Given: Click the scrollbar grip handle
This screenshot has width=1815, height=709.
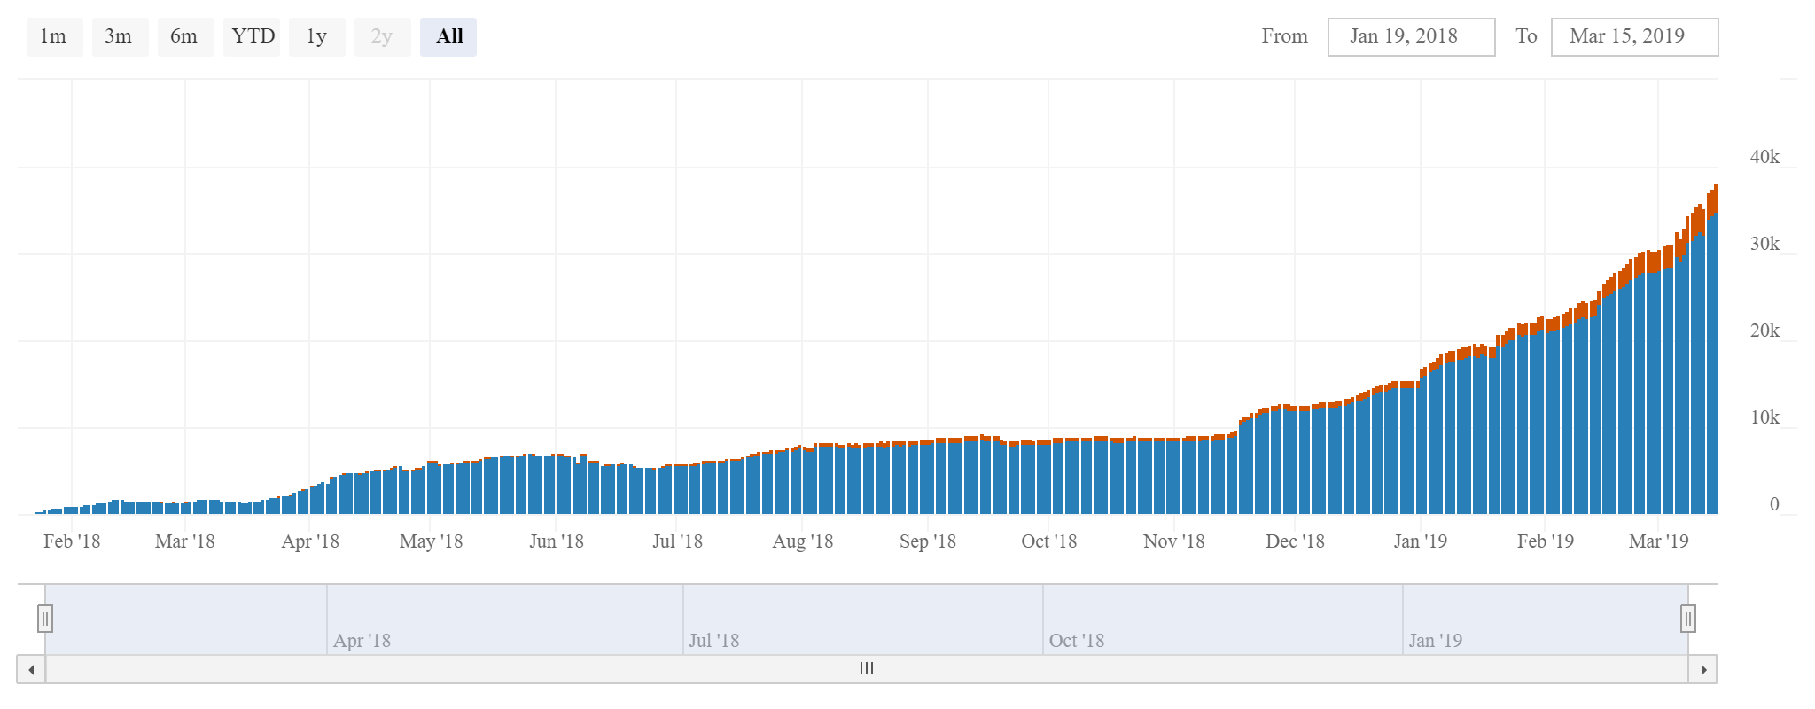Looking at the screenshot, I should 867,669.
